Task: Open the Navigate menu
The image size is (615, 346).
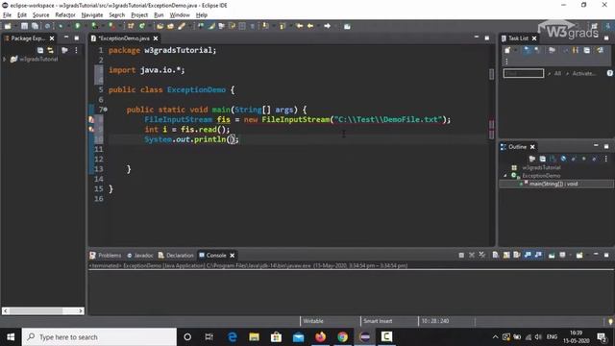Action: (x=92, y=15)
